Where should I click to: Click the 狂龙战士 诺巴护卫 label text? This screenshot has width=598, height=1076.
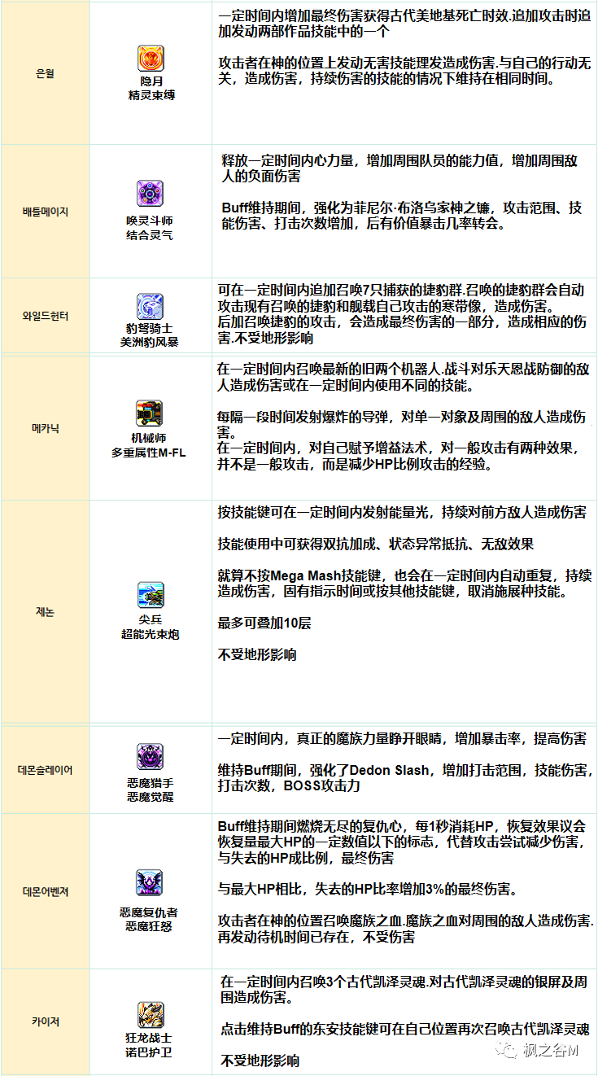point(150,1045)
